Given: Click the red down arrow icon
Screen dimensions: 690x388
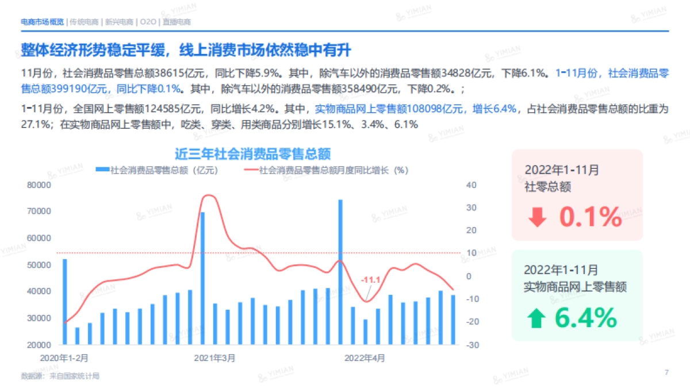Looking at the screenshot, I should coord(537,218).
